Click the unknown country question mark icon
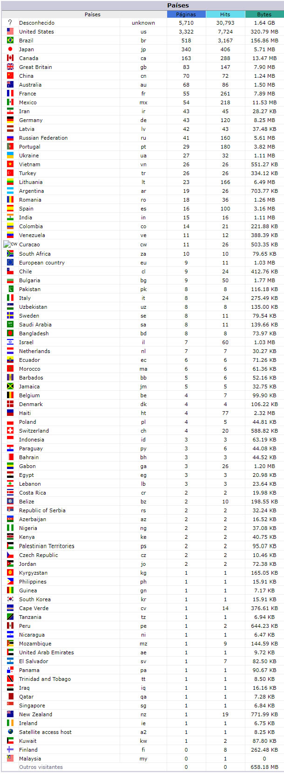284x774 pixels. point(10,22)
